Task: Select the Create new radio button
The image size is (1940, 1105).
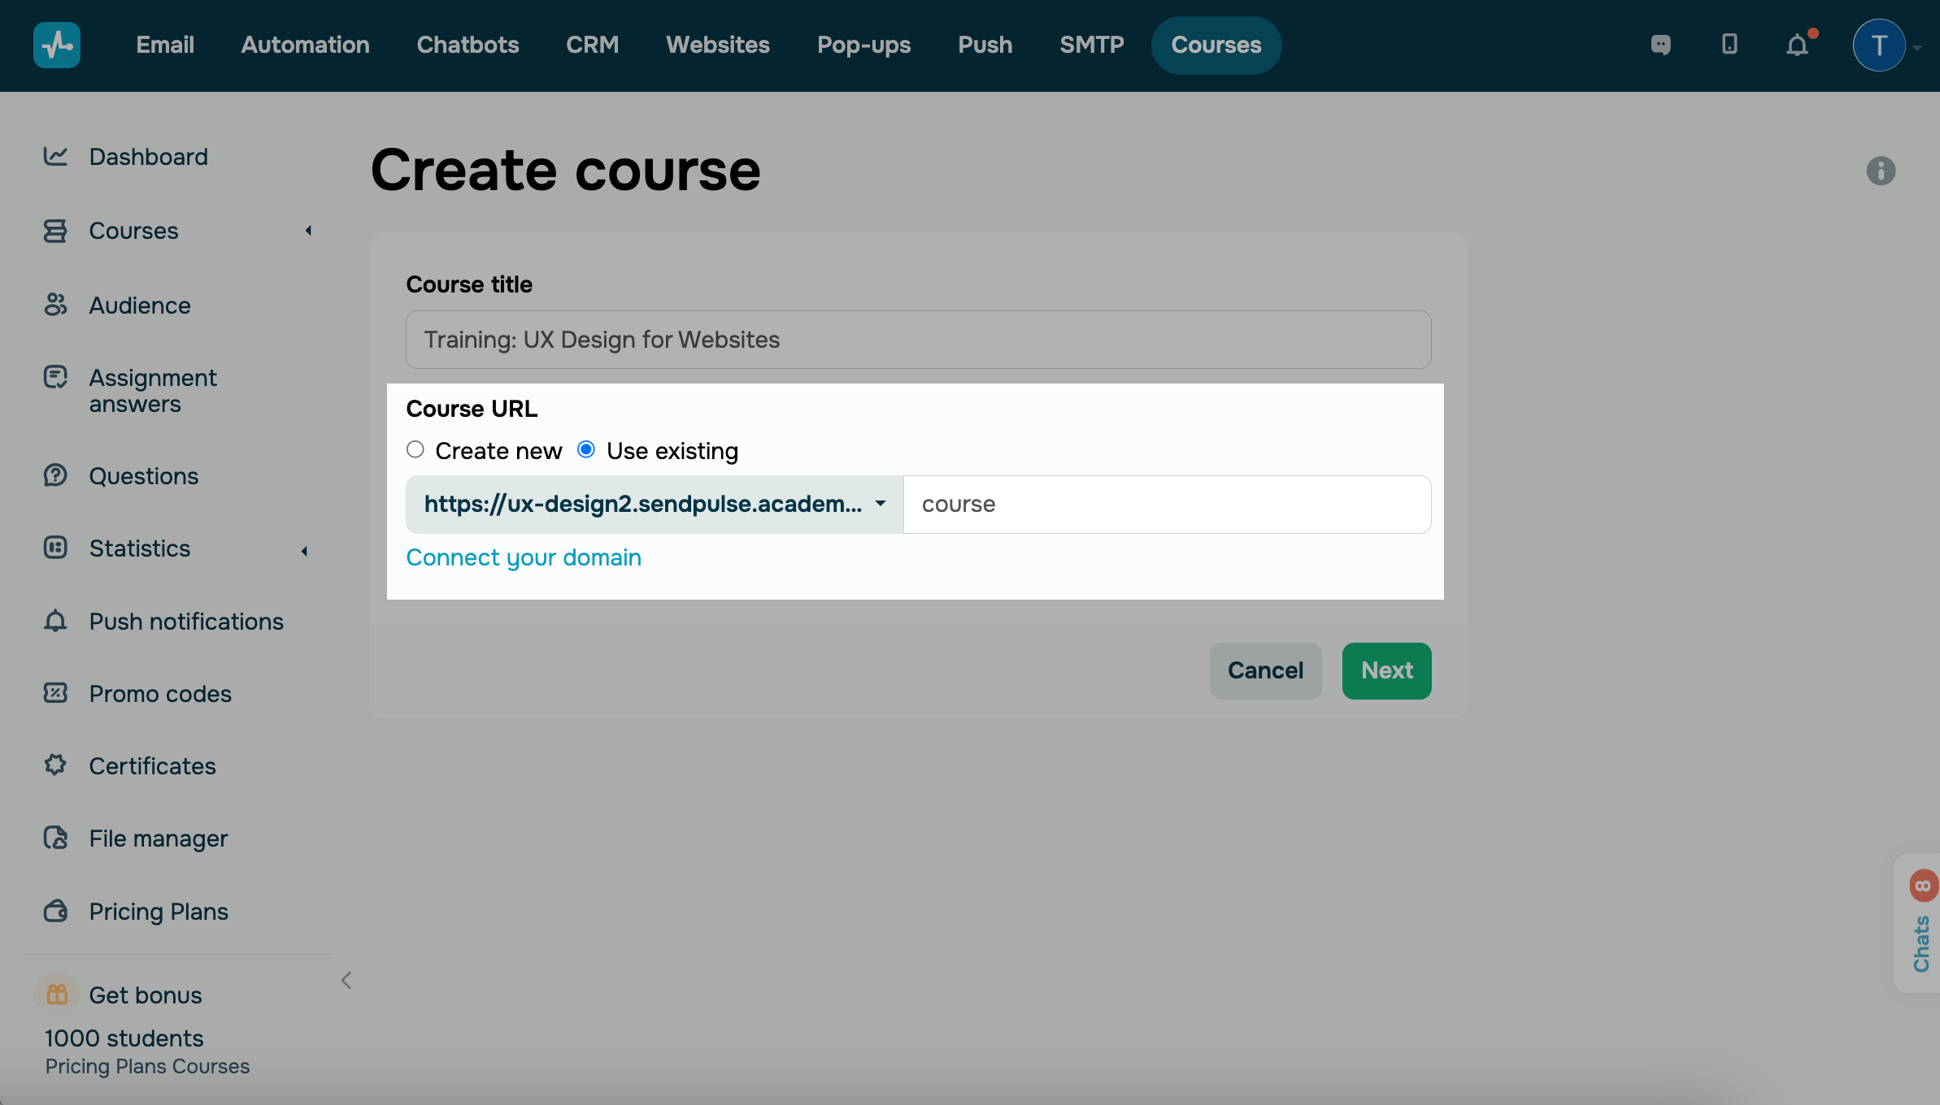Action: tap(415, 449)
